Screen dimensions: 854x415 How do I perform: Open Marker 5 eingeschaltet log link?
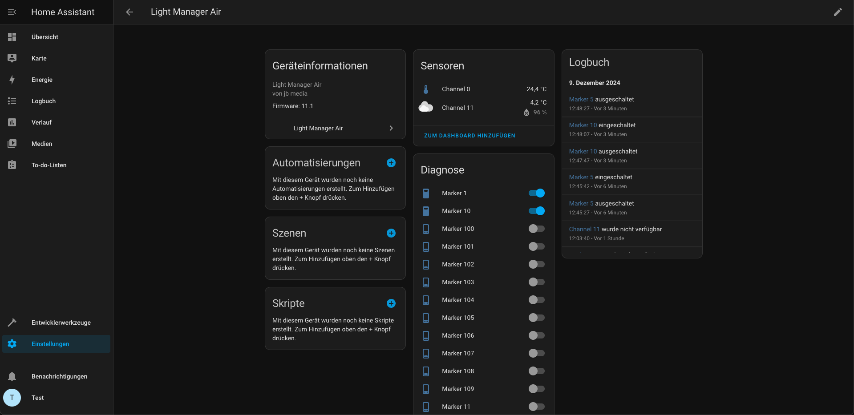pyautogui.click(x=581, y=177)
